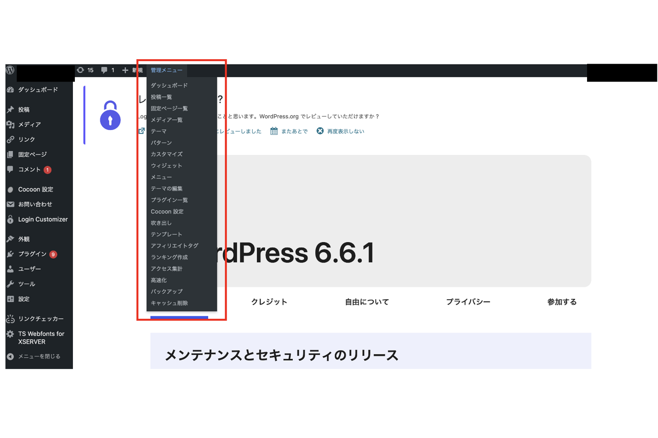Click the 新規 plus button in admin bar
The height and width of the screenshot is (438, 658).
click(132, 70)
